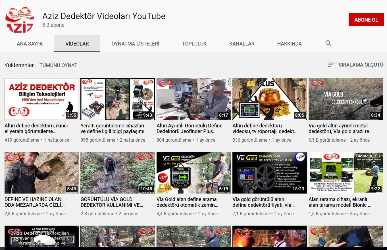Click the sort lines icon beside SIRALAMA ÖLÇÜTÜ

[331, 65]
